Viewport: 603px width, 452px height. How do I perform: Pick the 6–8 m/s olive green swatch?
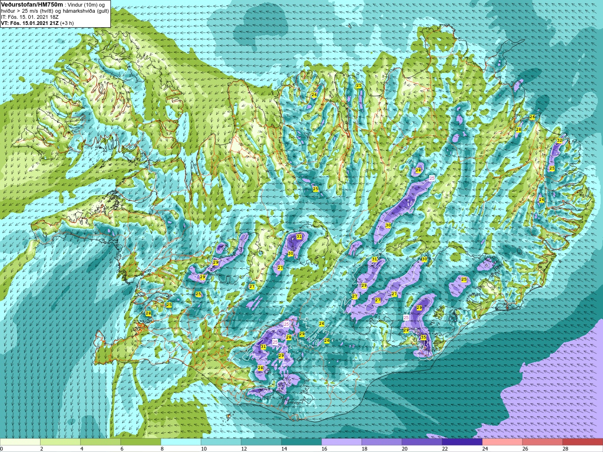click(x=141, y=442)
